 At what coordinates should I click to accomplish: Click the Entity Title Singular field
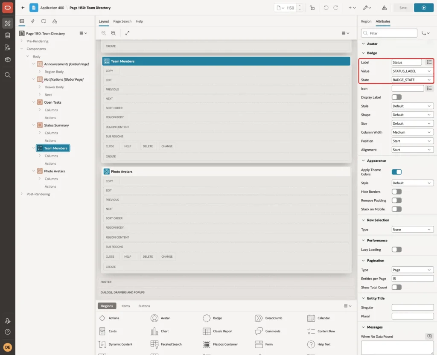413,307
